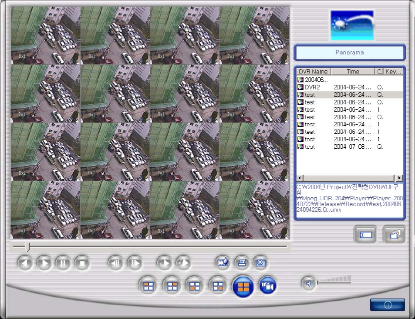The width and height of the screenshot is (415, 319).
Task: Stop the video playback
Action: [82, 263]
